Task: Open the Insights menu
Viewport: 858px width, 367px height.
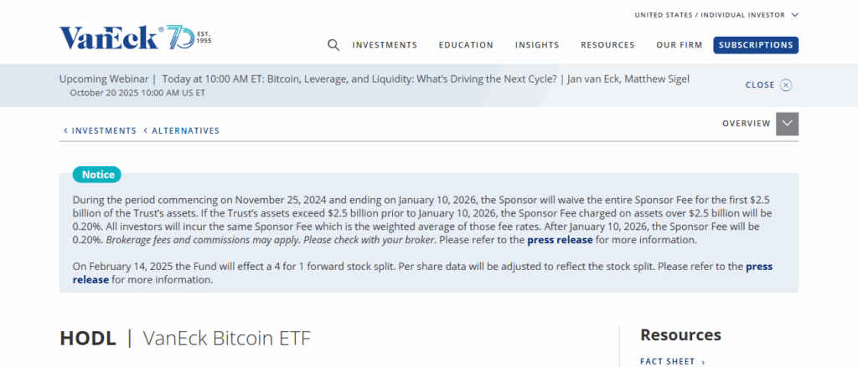Action: click(x=537, y=45)
